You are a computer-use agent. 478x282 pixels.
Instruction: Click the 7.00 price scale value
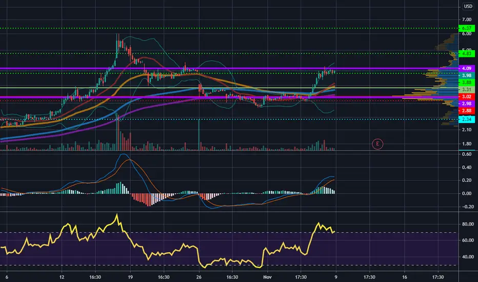pos(467,19)
